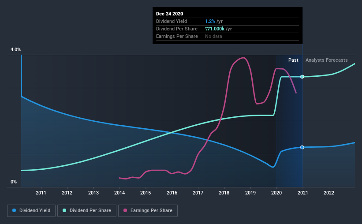
Task: Click the ₩1.000k dividend per share value
Action: tap(215, 29)
